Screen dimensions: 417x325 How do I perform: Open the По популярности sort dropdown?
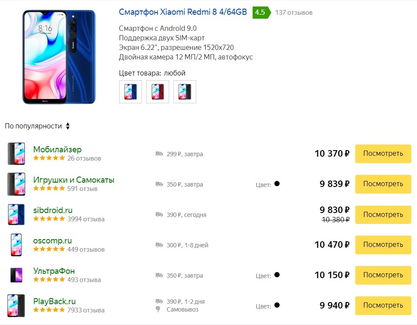(x=33, y=125)
